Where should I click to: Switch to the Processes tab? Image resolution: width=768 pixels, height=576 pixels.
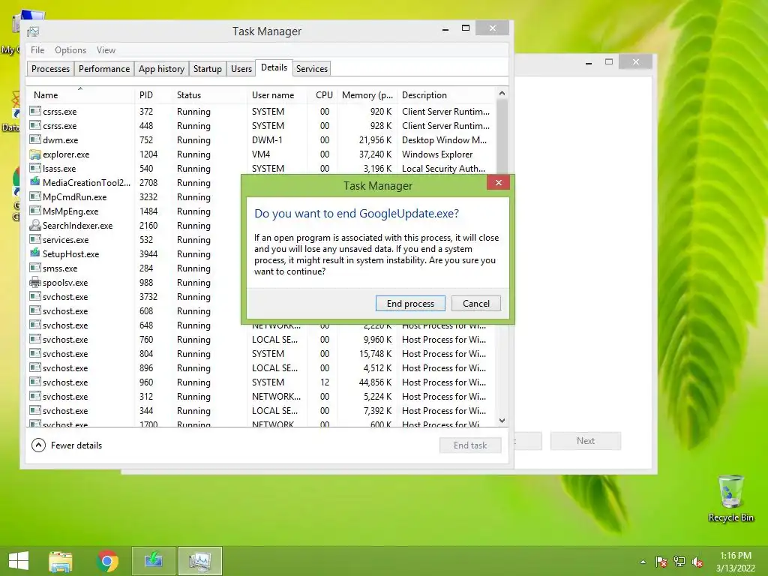click(x=50, y=68)
